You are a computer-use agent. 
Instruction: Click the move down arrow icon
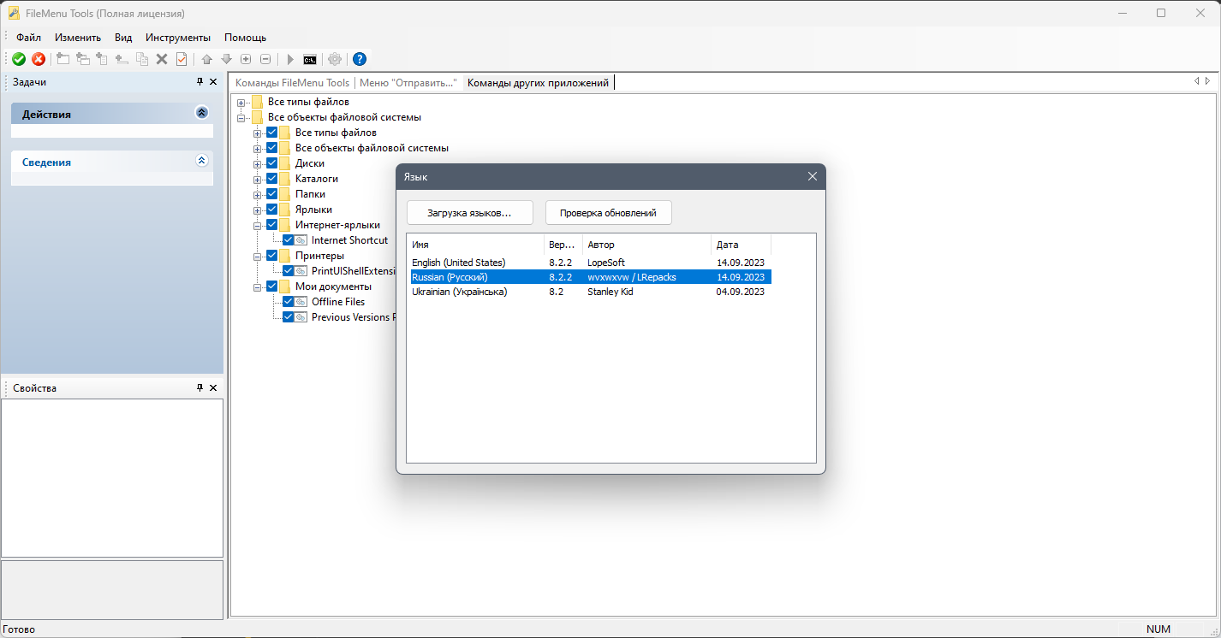click(x=226, y=59)
